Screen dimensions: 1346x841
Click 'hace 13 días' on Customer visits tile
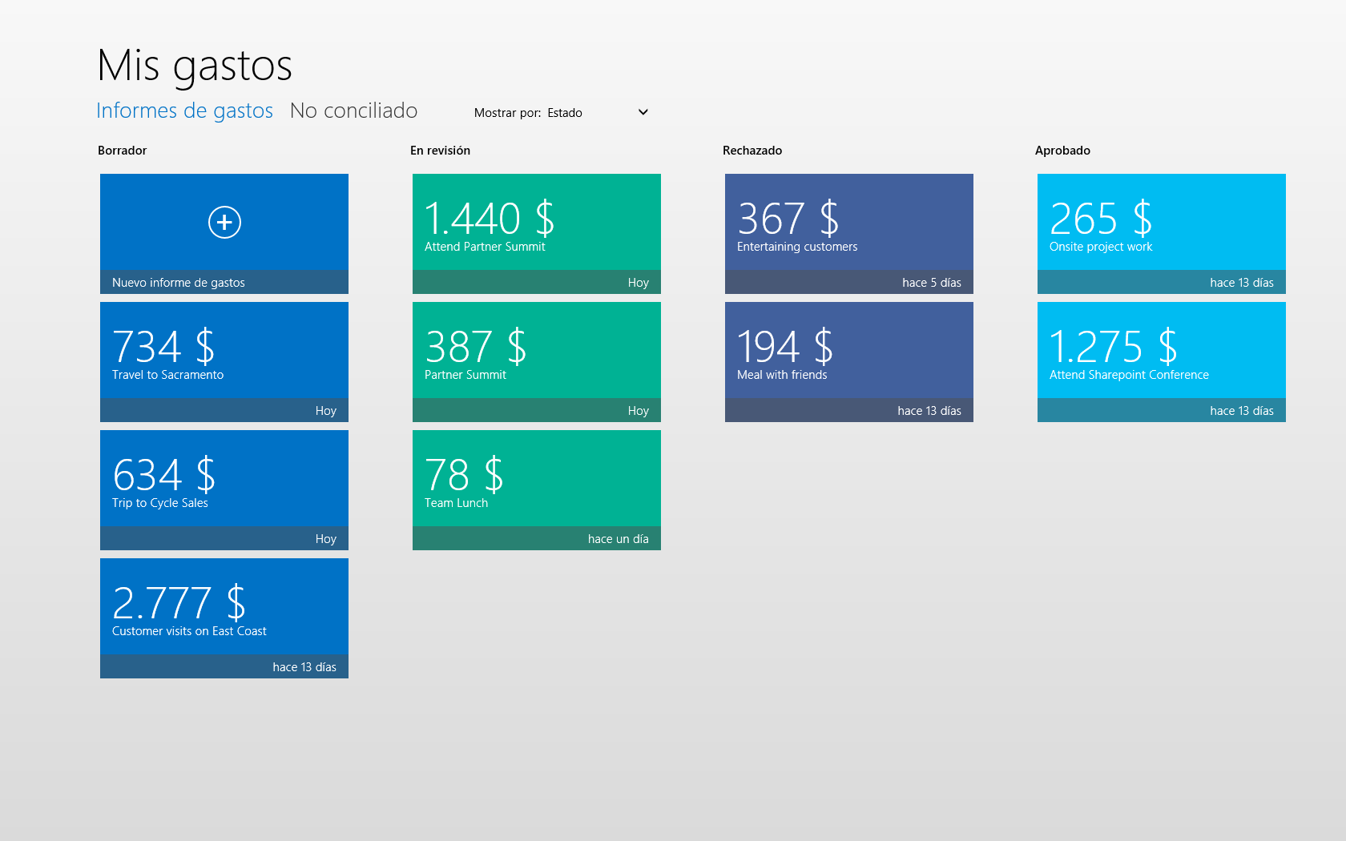pyautogui.click(x=304, y=667)
